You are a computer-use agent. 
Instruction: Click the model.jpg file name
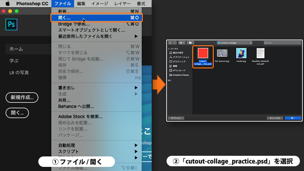[x=241, y=61]
